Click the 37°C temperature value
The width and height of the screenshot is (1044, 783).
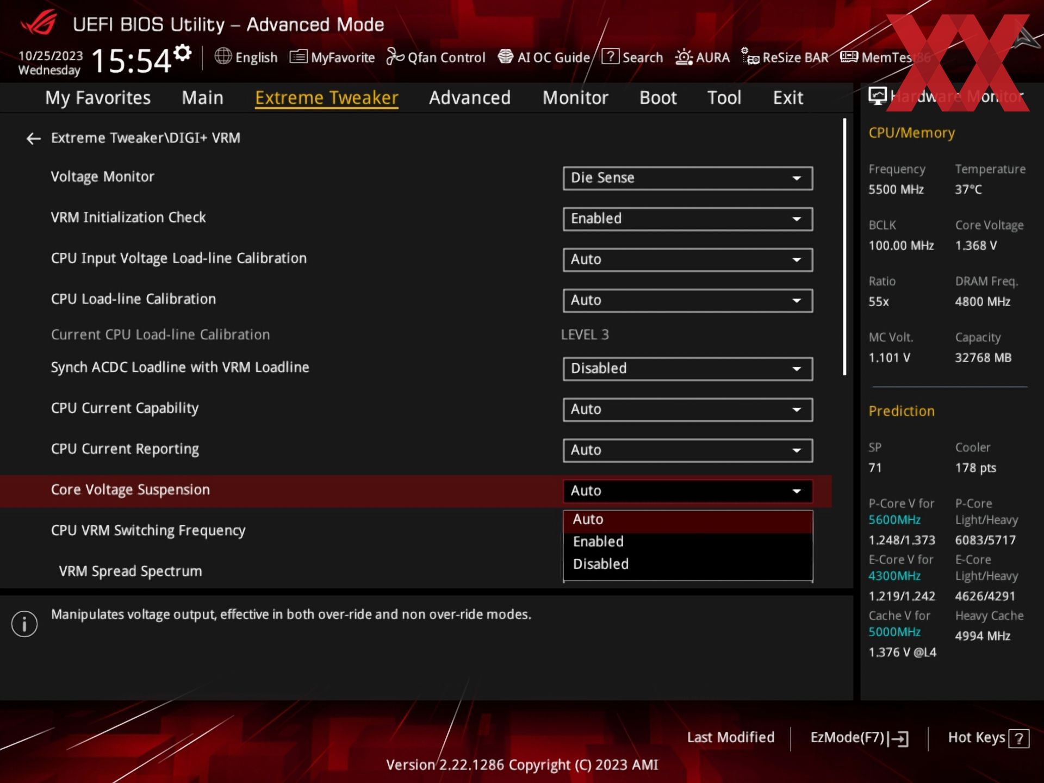(x=968, y=190)
